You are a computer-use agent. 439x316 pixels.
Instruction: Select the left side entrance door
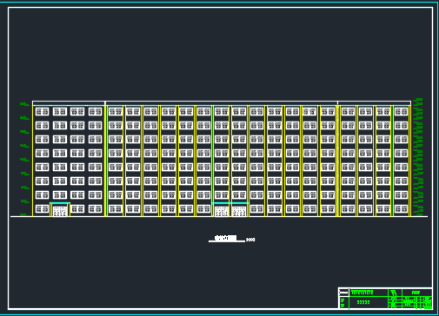click(60, 211)
